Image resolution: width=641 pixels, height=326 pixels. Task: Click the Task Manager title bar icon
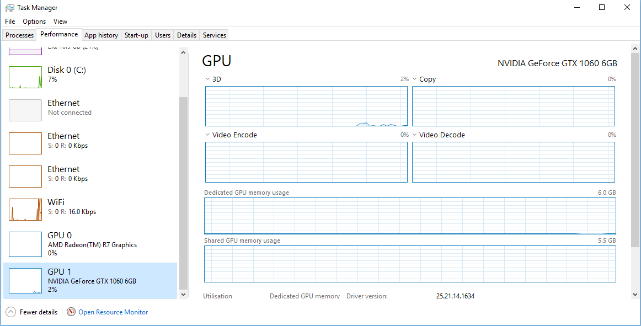click(x=11, y=7)
